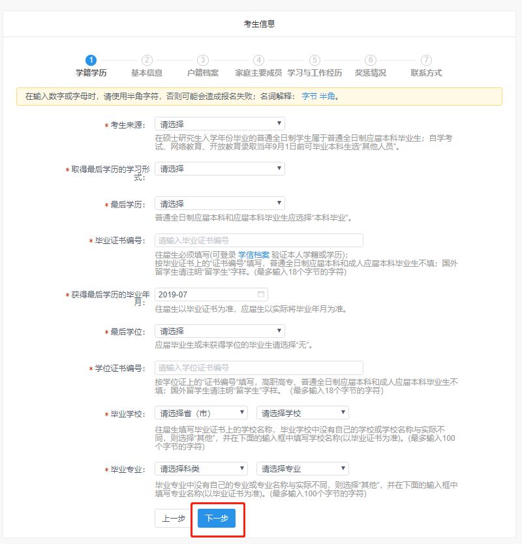The image size is (522, 544).
Task: Expand 取得最后学历的学习形式 dropdown
Action: point(219,168)
